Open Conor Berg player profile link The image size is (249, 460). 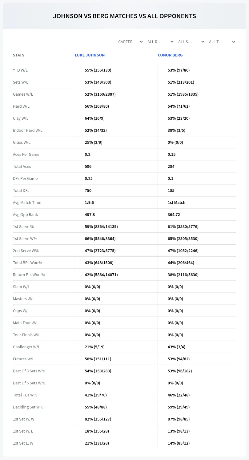tap(170, 55)
